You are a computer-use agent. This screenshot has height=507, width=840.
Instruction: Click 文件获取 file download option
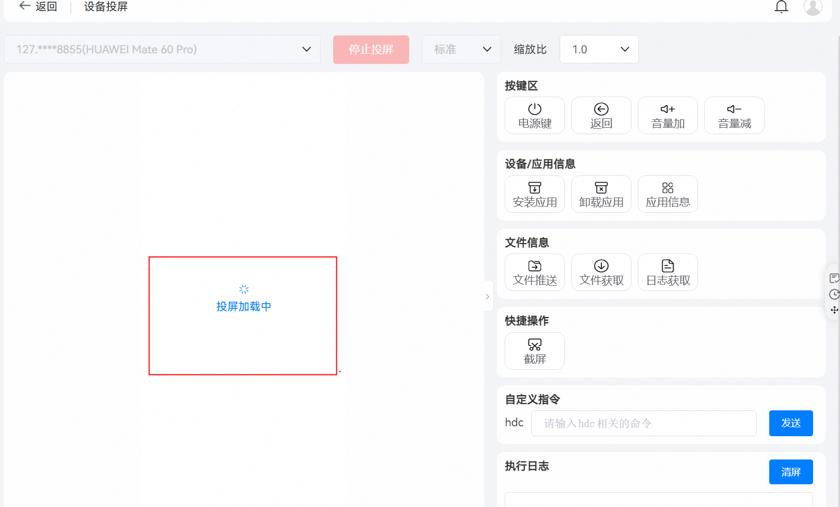pyautogui.click(x=601, y=273)
